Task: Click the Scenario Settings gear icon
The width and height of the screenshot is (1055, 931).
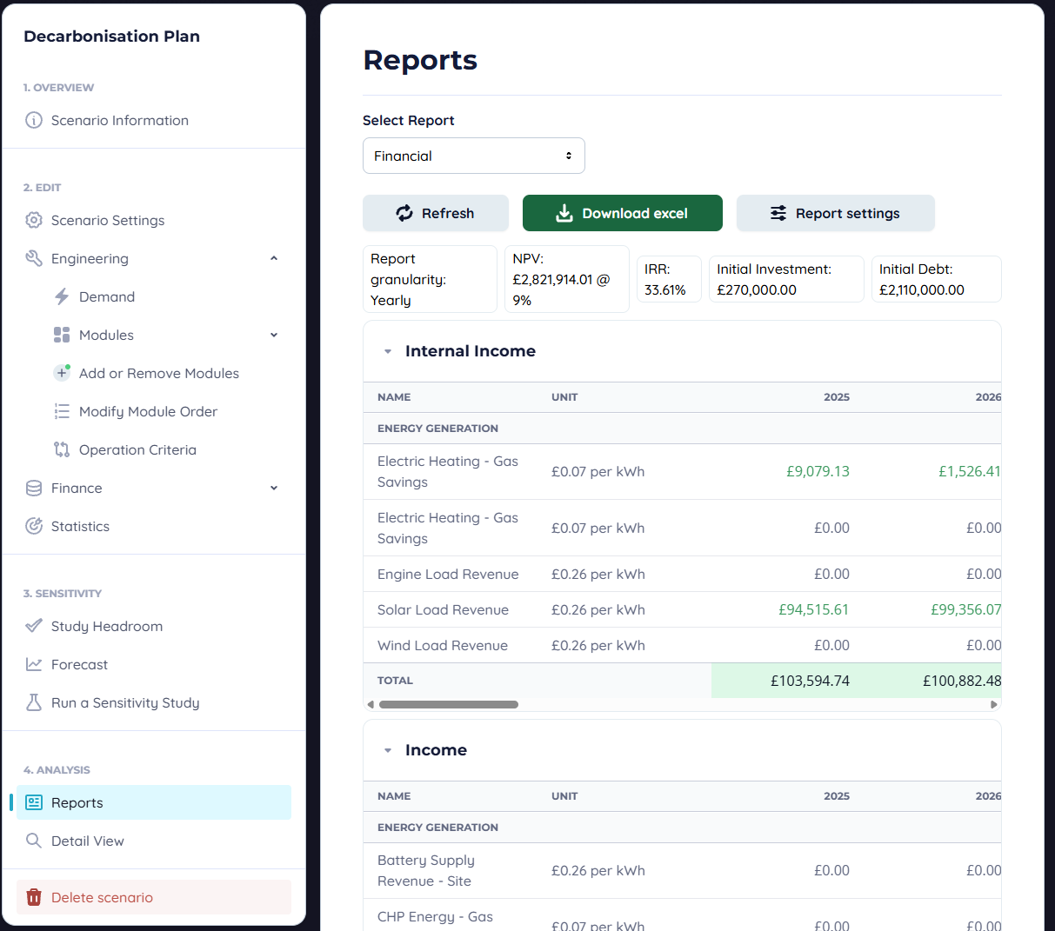Action: pyautogui.click(x=34, y=221)
